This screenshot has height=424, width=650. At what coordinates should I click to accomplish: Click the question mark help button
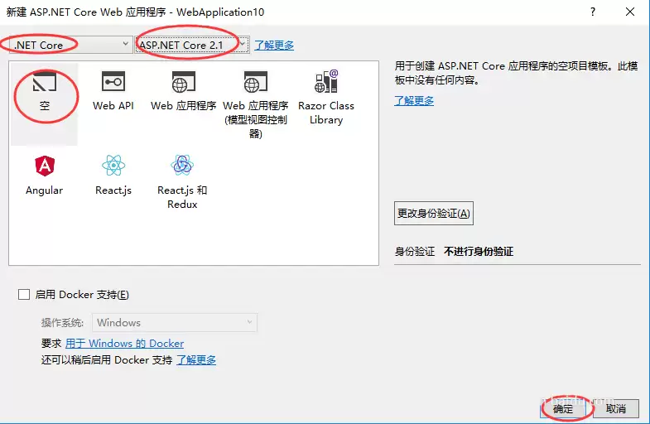(593, 12)
